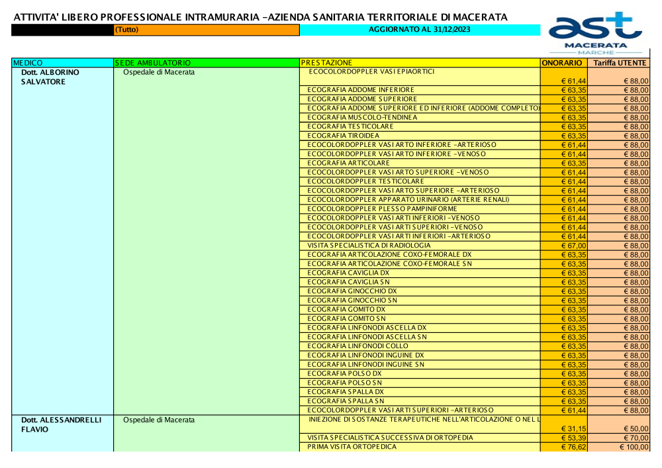
Task: Click the ONORARIO column header
Action: point(561,62)
